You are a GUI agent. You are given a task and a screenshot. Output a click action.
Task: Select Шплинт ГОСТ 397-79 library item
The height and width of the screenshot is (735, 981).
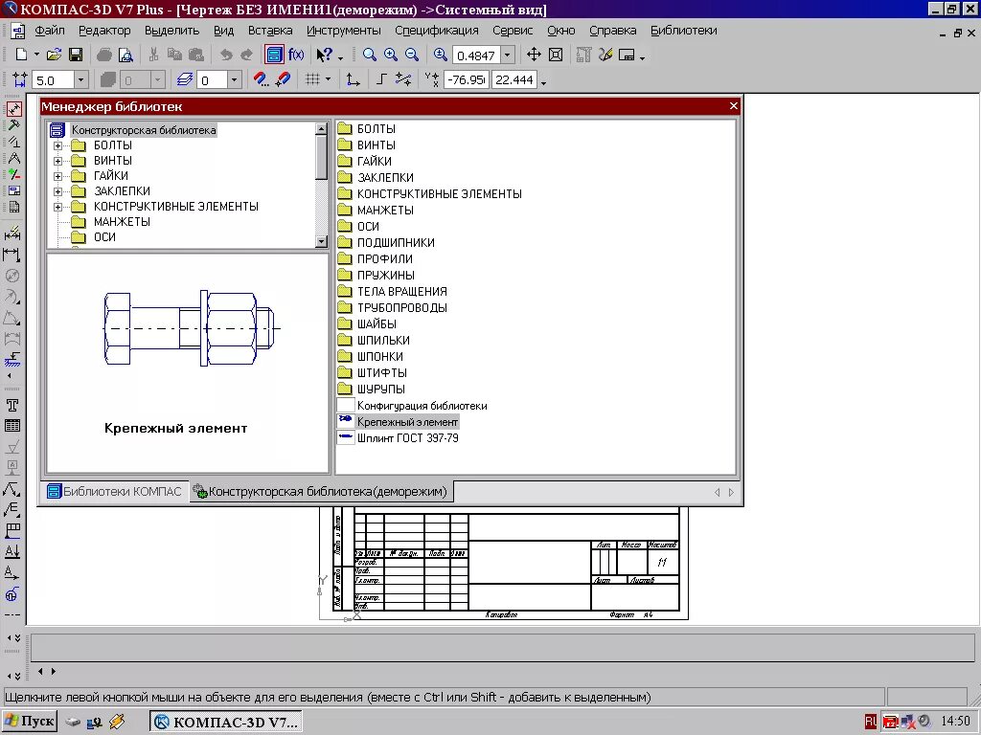tap(408, 438)
